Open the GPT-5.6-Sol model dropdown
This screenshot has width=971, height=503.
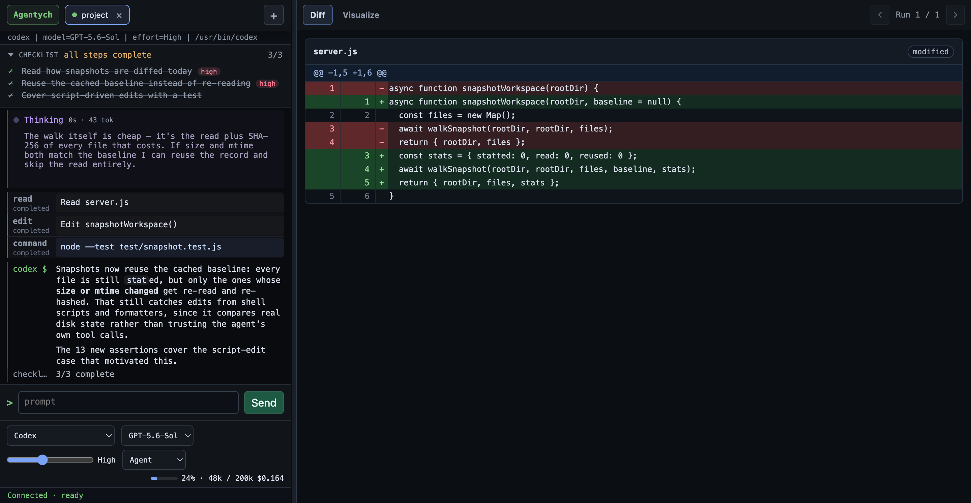coord(157,436)
